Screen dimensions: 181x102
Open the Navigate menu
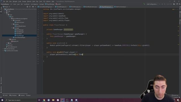pos(15,1)
